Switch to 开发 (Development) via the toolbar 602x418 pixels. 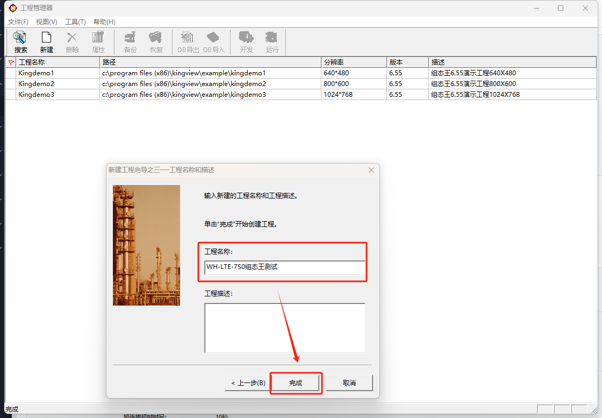(246, 42)
